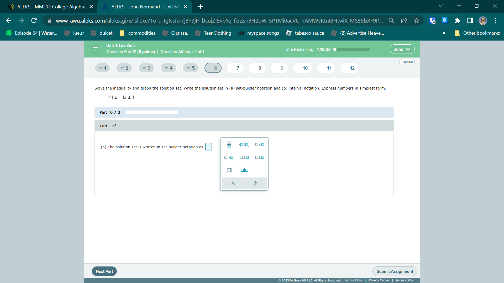Open the blue S extension
504x283 pixels.
pyautogui.click(x=444, y=20)
